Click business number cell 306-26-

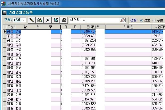tap(157, 50)
